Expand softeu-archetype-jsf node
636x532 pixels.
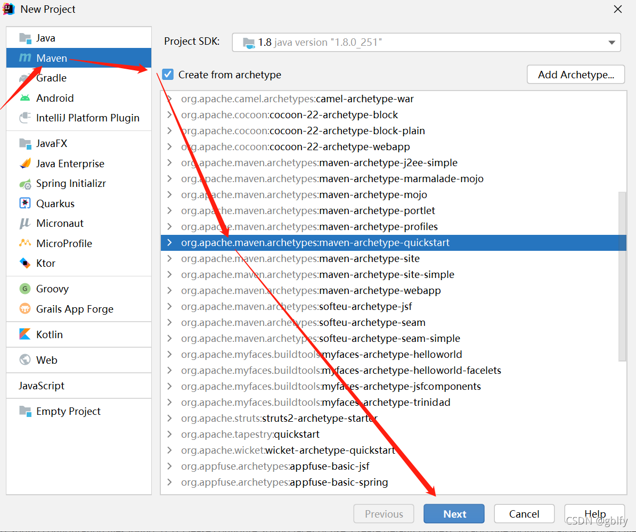(169, 307)
